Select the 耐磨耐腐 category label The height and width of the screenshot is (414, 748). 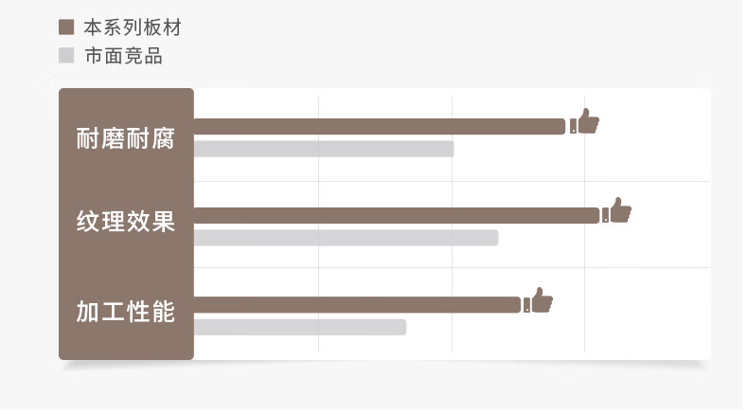(126, 138)
